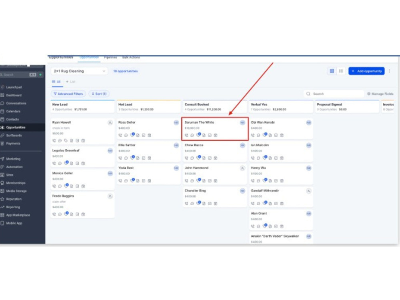Click the calendar icon on Frodo Baggins card
400x300 pixels.
[x=83, y=214]
